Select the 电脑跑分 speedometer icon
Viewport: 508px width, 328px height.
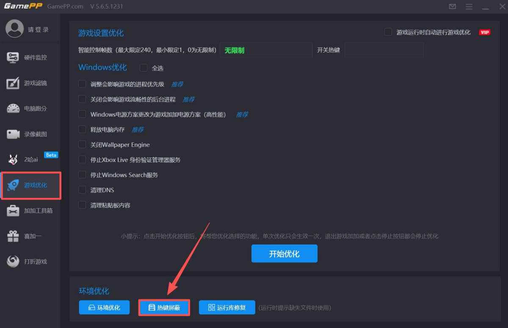(13, 108)
